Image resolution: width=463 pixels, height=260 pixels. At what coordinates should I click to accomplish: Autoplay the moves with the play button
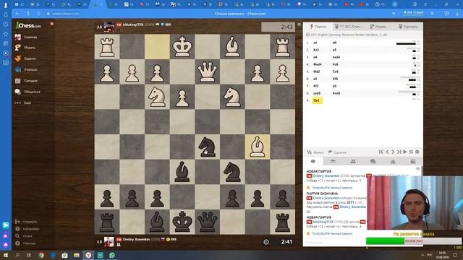[x=405, y=152]
